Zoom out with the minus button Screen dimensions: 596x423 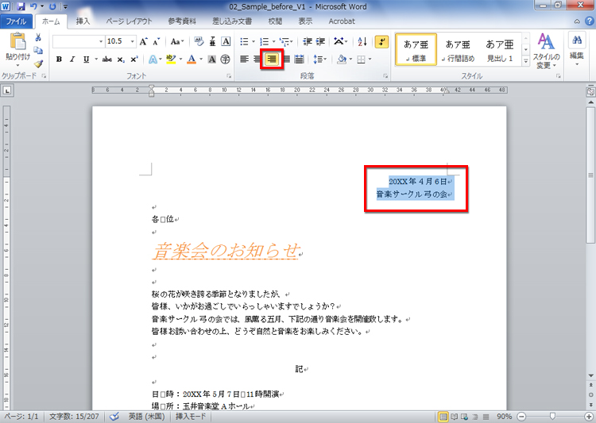pyautogui.click(x=521, y=417)
